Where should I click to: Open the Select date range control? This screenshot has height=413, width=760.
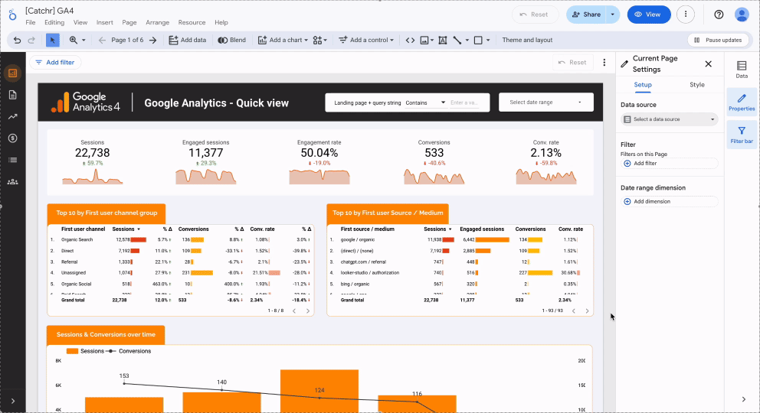pyautogui.click(x=546, y=102)
